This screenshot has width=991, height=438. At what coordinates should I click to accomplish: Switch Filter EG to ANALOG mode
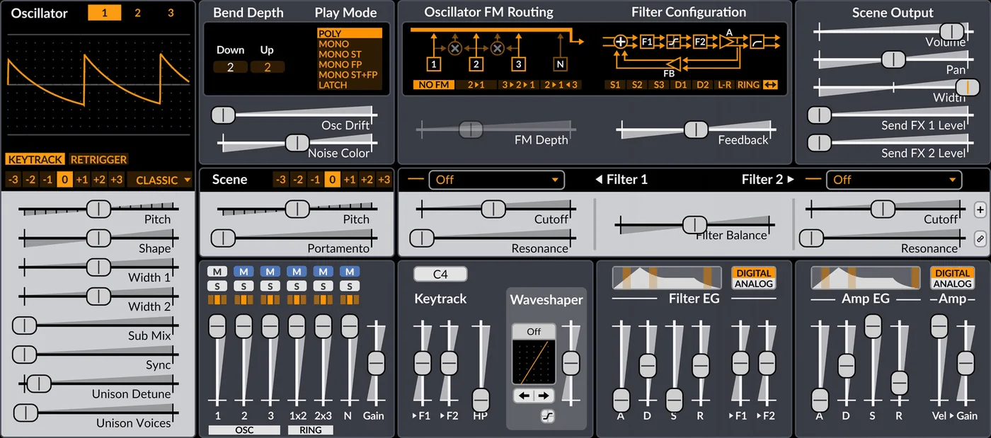tap(754, 284)
